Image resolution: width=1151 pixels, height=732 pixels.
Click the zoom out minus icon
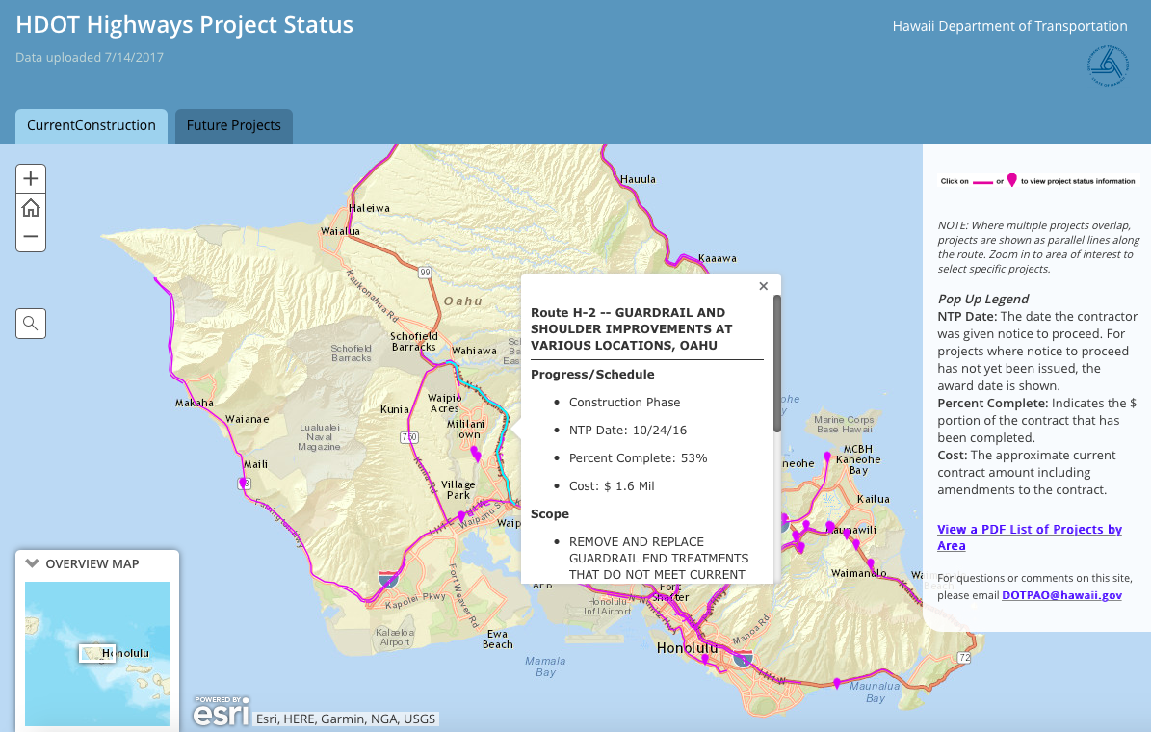click(30, 236)
